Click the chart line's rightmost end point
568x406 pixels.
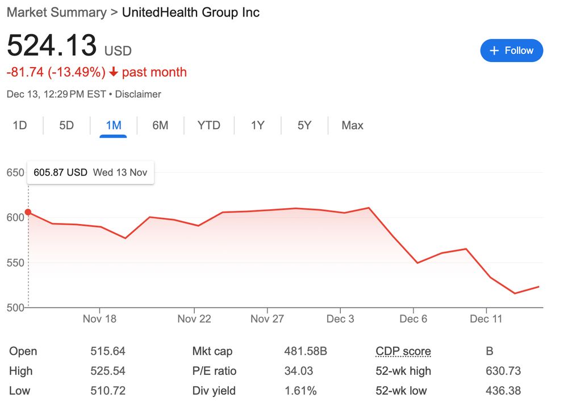[x=538, y=287]
